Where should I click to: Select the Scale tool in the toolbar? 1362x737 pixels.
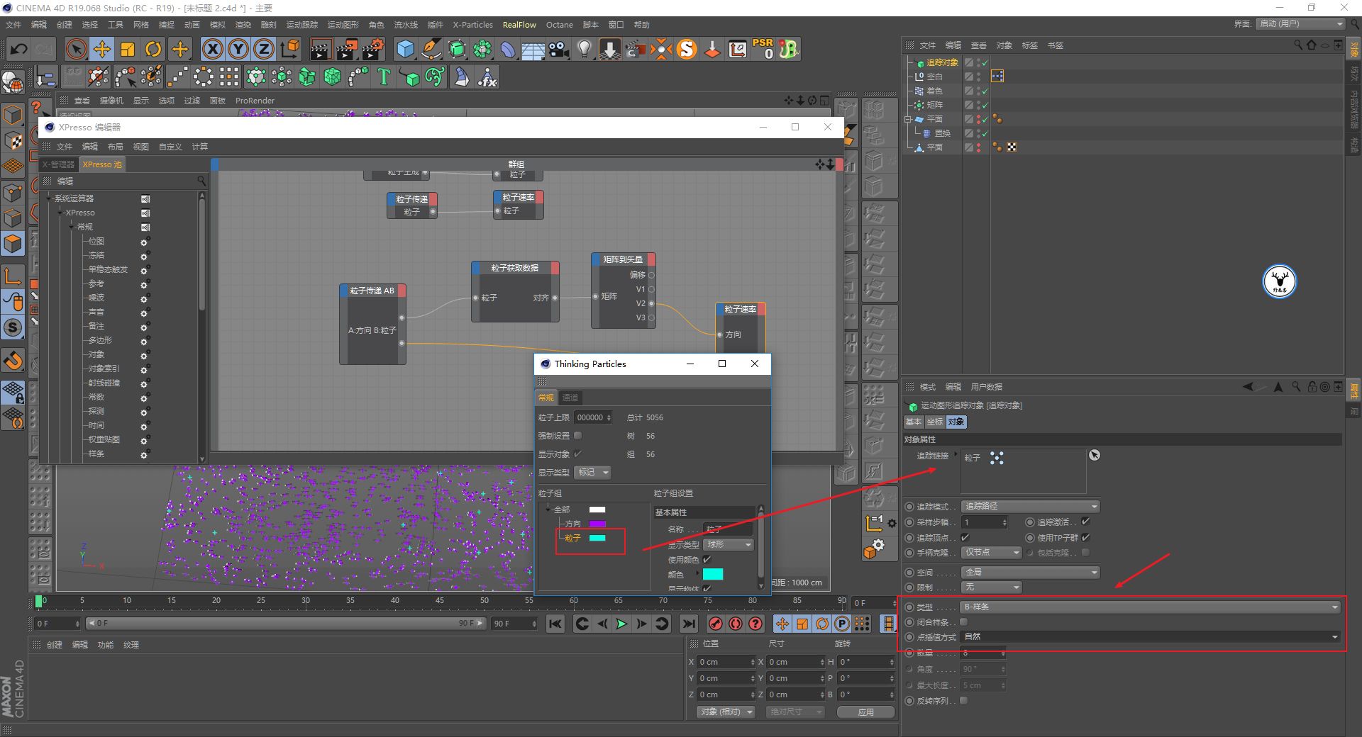128,49
